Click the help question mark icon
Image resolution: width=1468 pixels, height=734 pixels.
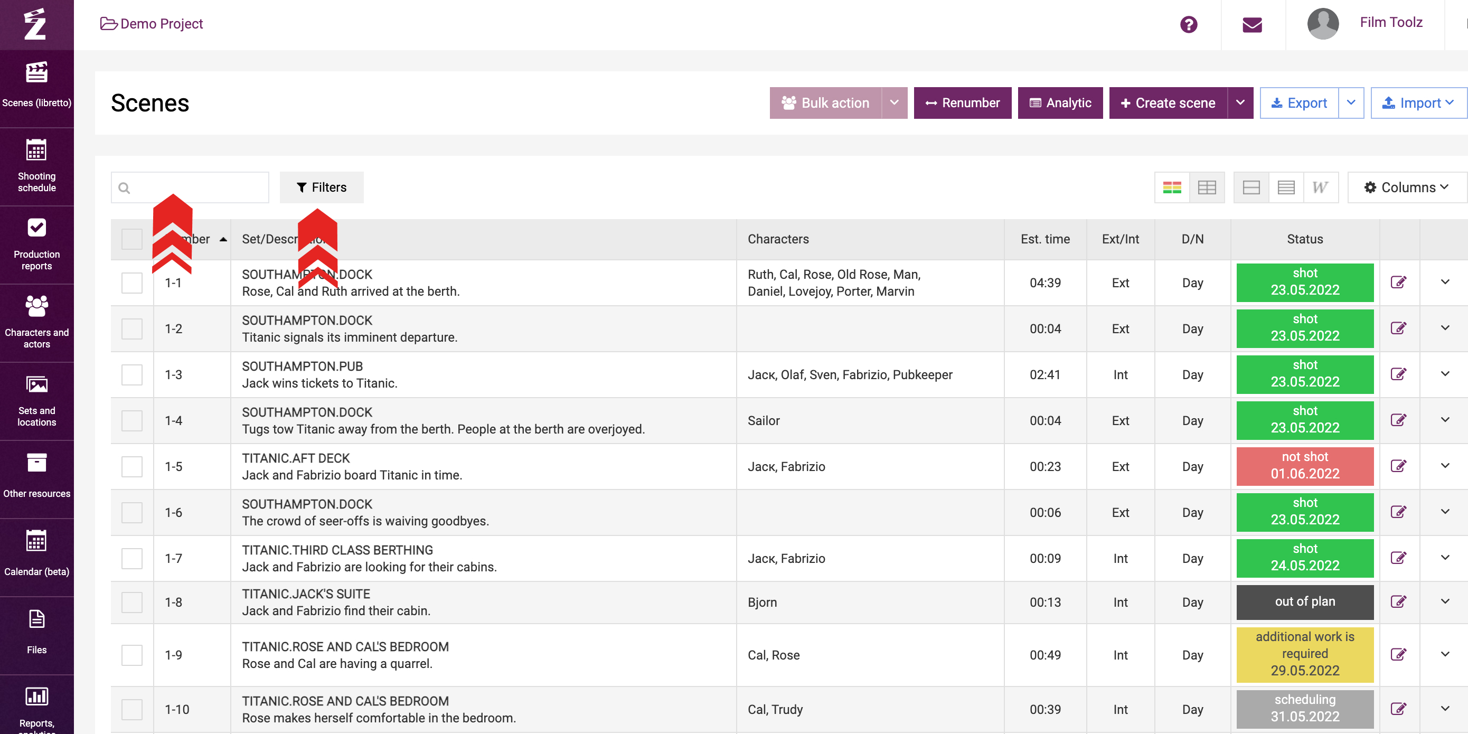pyautogui.click(x=1188, y=24)
